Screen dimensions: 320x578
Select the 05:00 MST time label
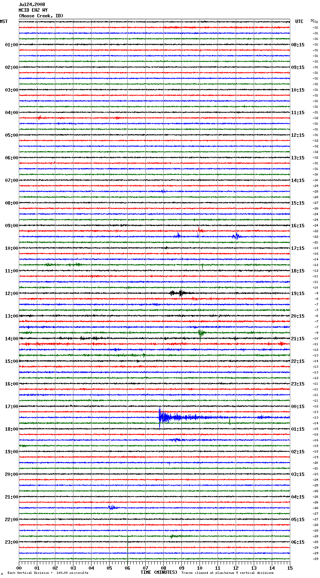[x=12, y=135]
